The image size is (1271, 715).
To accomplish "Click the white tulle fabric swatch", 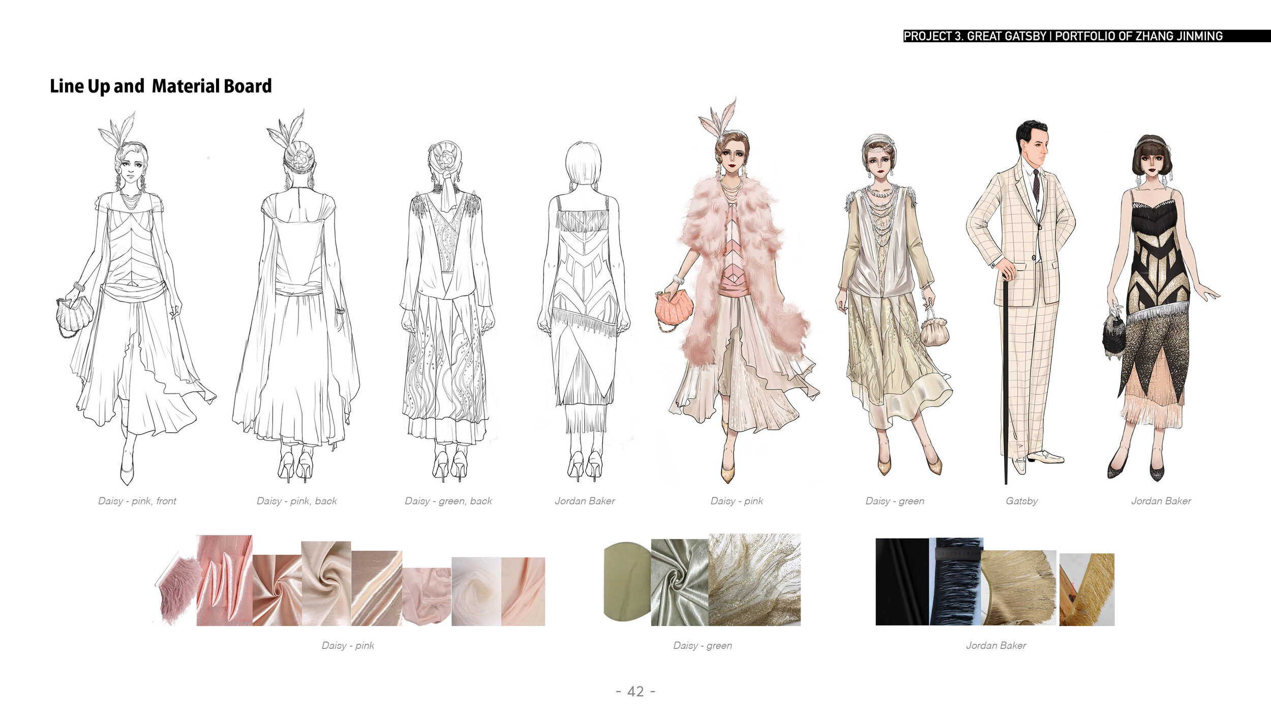I will pyautogui.click(x=476, y=591).
